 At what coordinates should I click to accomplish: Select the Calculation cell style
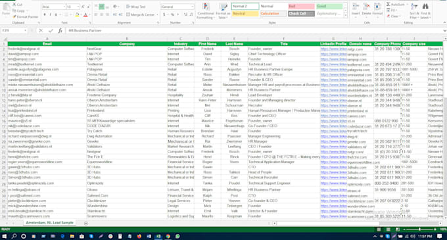coord(273,13)
